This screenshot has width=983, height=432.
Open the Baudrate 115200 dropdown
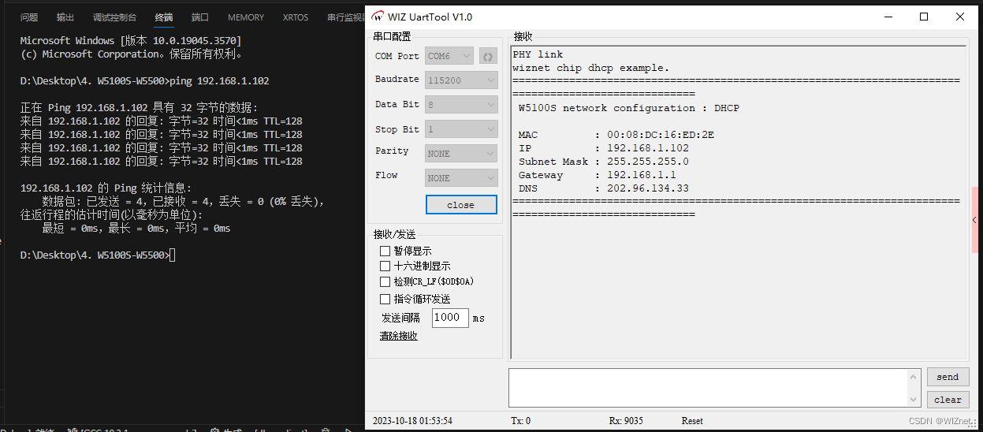click(461, 80)
